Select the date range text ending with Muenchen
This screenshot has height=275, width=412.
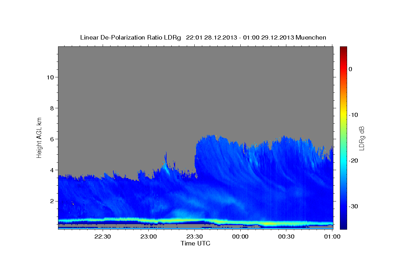point(256,37)
